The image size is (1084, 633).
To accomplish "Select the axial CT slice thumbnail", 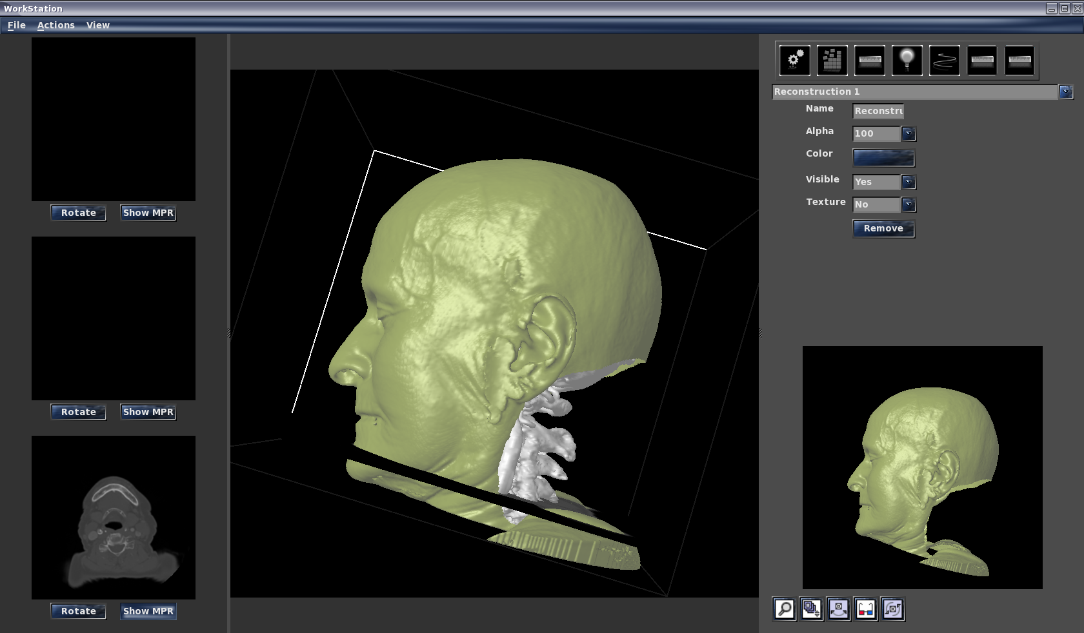I will 114,518.
